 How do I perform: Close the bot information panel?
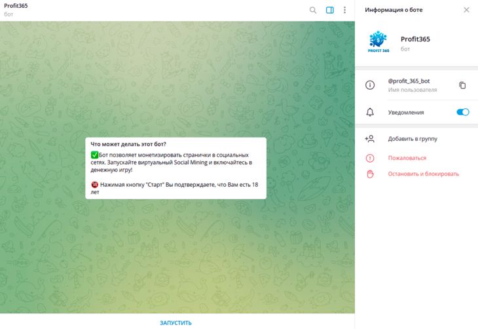[x=466, y=10]
